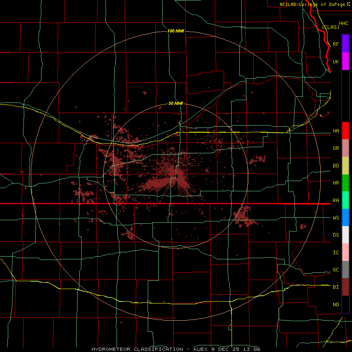Viewport: 352px width, 352px height.
Task: Click the 100 NMI range ring label
Action: [176, 31]
